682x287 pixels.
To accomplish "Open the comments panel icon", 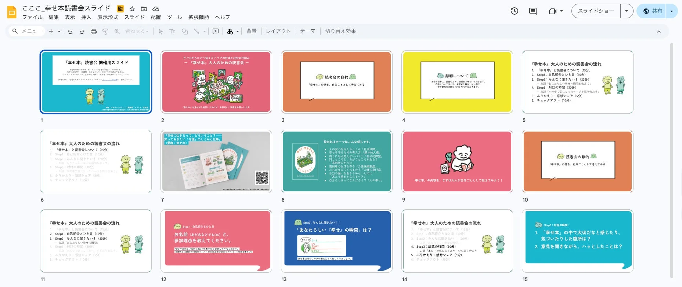I will tap(533, 11).
